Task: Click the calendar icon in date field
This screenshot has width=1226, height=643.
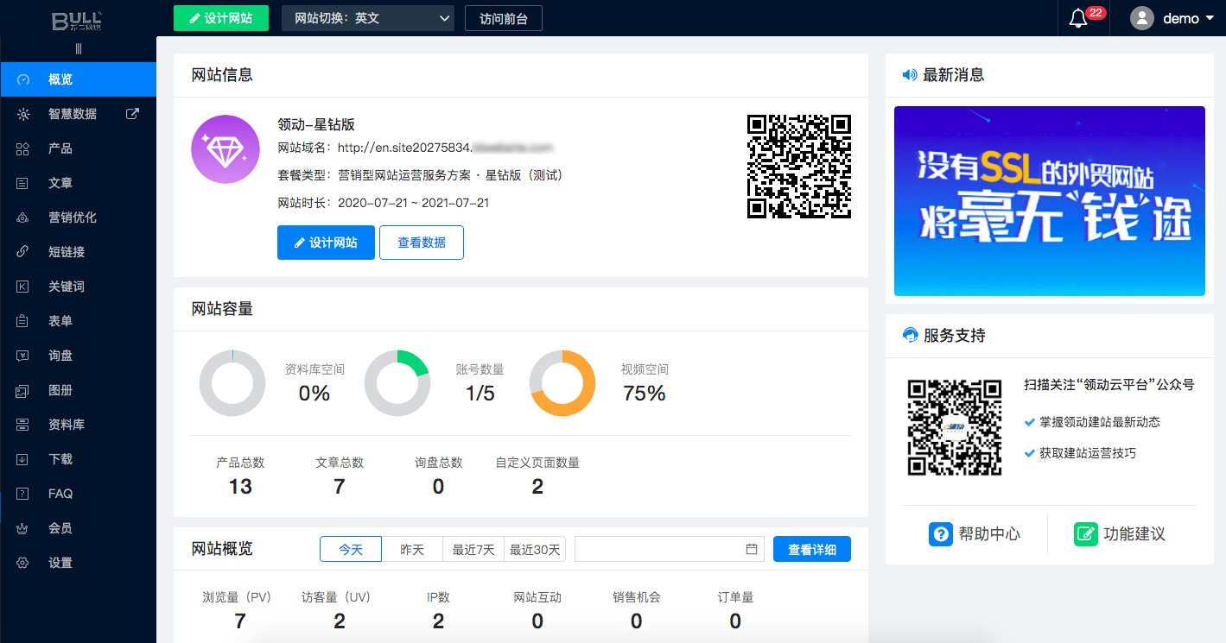Action: click(751, 549)
